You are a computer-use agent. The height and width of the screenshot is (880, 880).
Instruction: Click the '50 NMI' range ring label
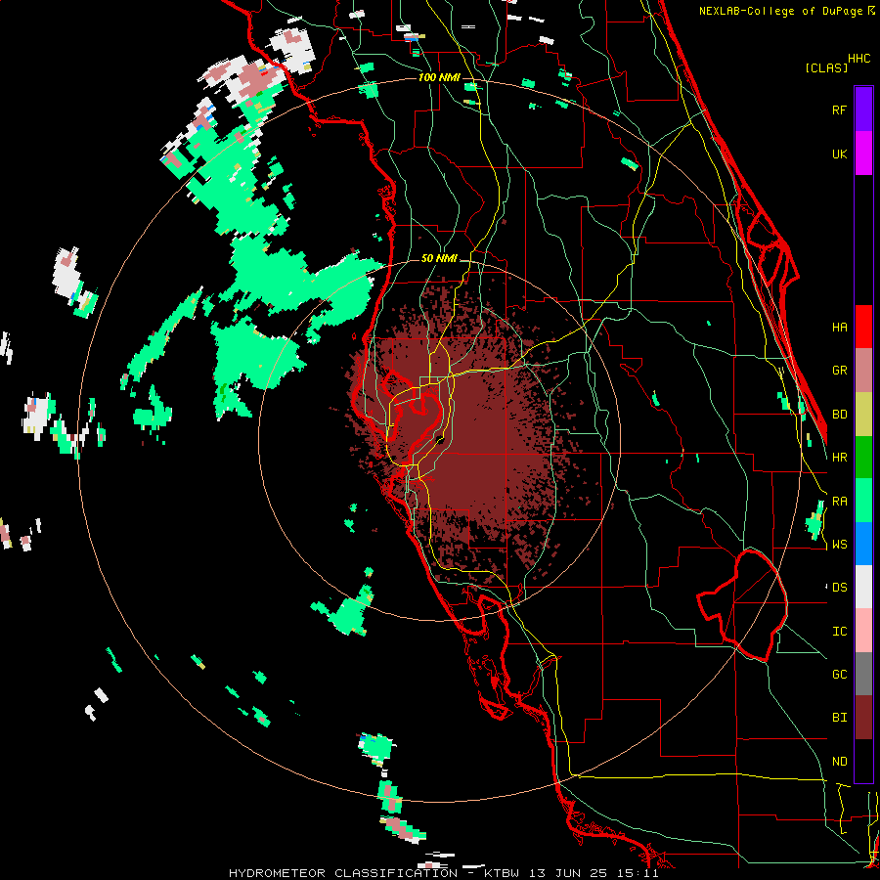[439, 259]
